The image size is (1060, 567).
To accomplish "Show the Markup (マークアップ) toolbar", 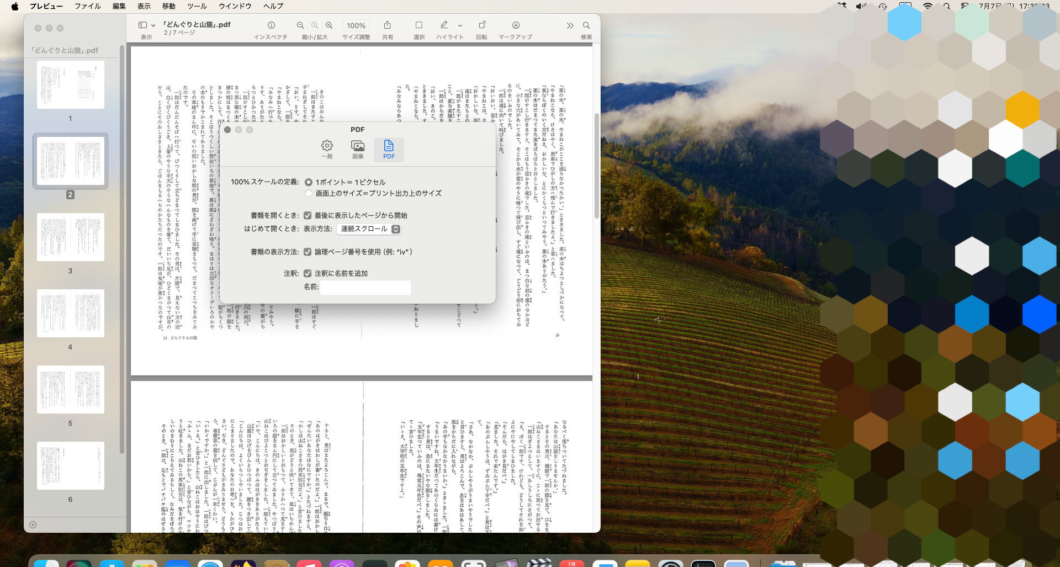I will (x=516, y=25).
